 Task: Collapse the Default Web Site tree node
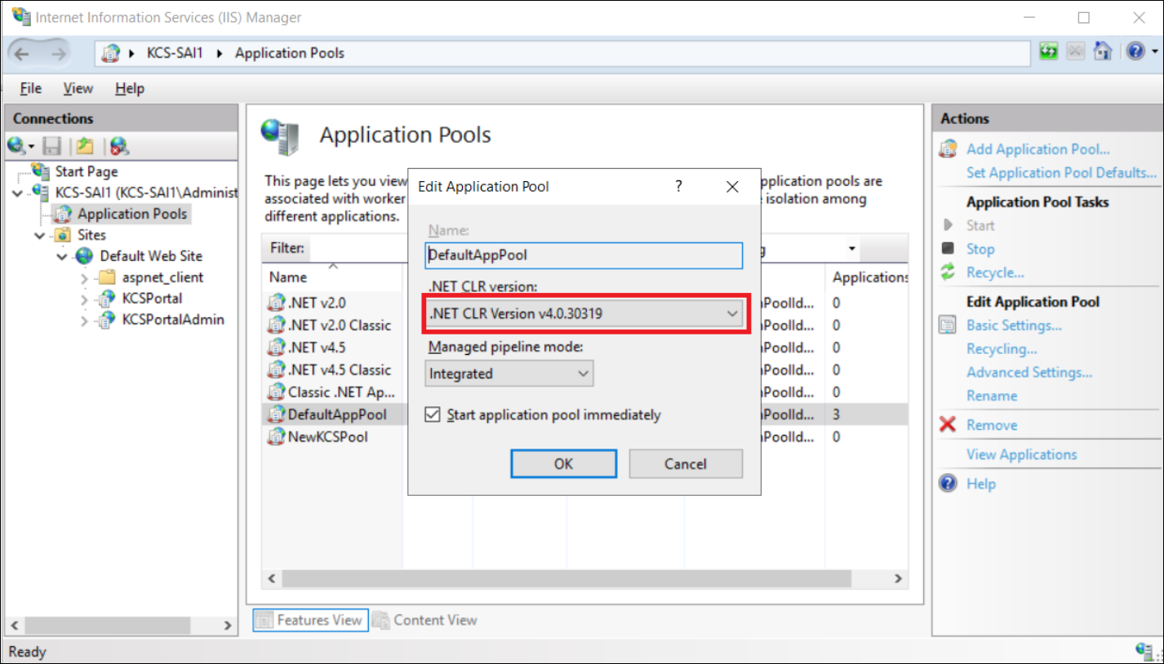point(62,256)
